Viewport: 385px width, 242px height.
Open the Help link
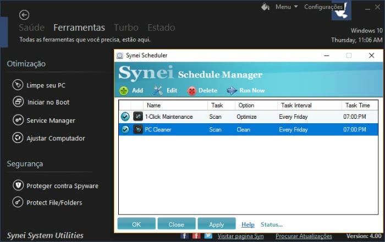tap(248, 224)
